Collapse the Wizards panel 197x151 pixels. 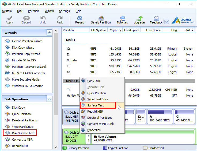pyautogui.click(x=50, y=33)
